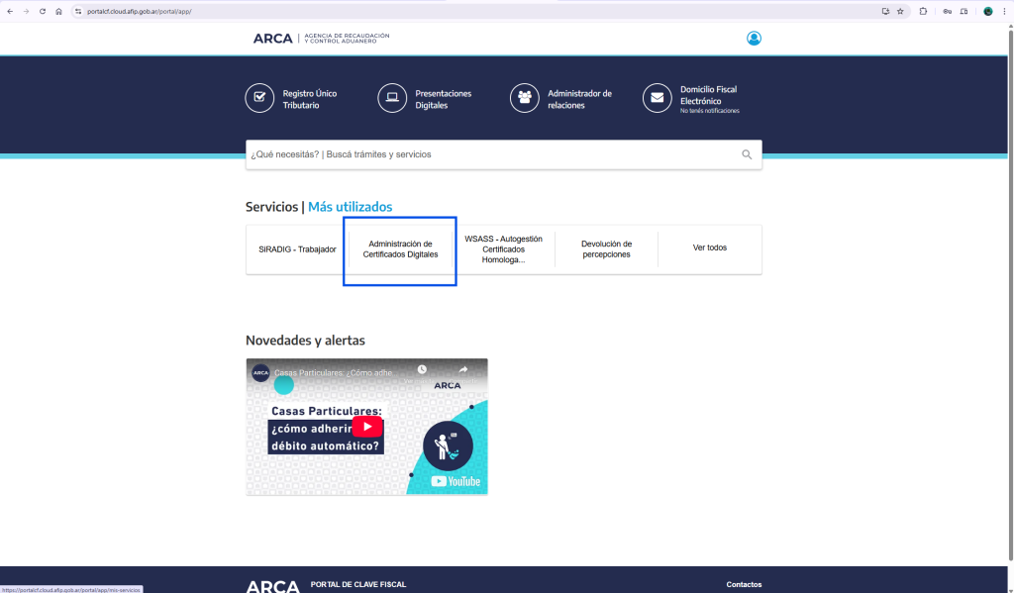This screenshot has width=1014, height=593.
Task: Click inside the '¿Qué necesitás?' search field
Action: tap(490, 154)
